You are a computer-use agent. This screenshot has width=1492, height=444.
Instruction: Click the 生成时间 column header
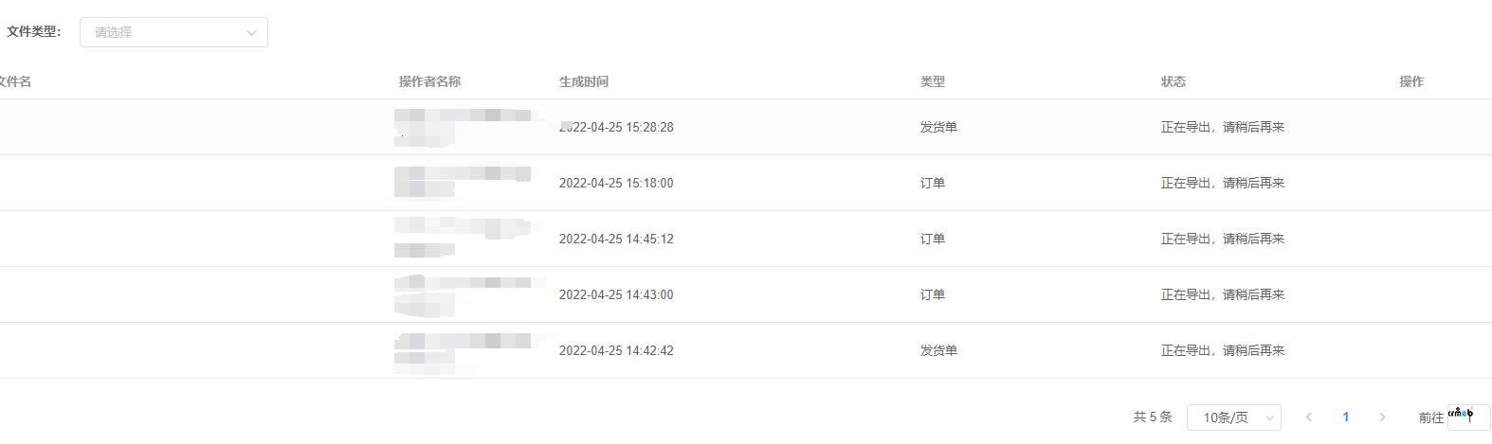click(584, 81)
